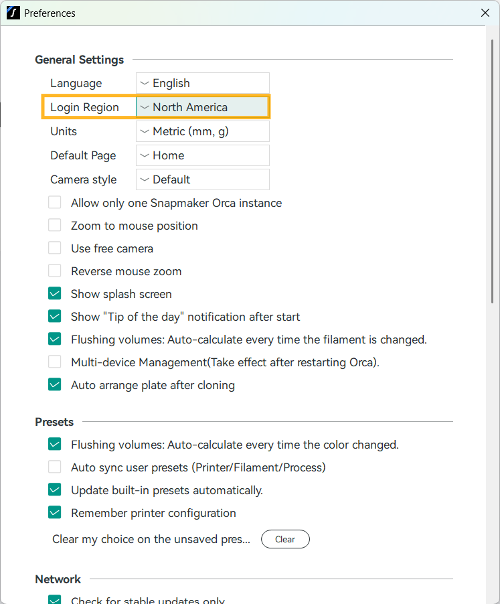Open the Language dropdown
This screenshot has width=500, height=604.
pyautogui.click(x=202, y=83)
